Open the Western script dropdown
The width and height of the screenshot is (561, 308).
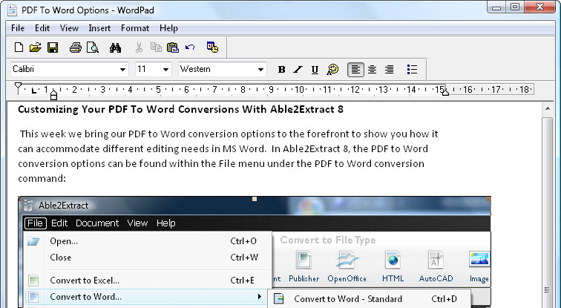(260, 70)
